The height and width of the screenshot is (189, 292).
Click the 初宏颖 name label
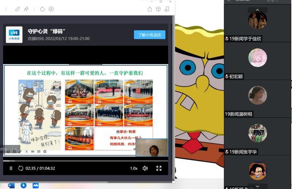236,76
